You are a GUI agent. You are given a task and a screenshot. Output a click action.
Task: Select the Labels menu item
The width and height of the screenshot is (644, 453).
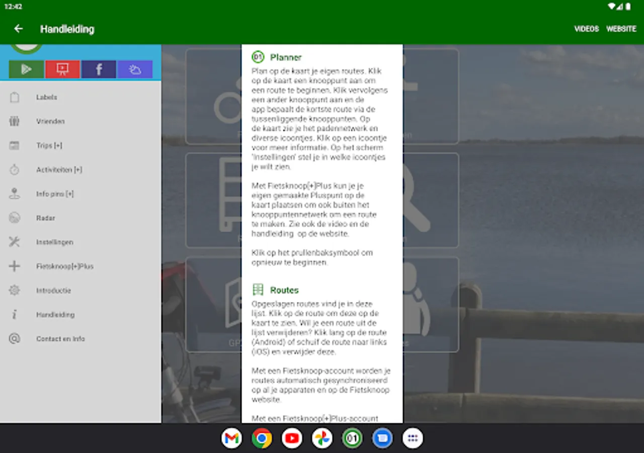click(80, 97)
